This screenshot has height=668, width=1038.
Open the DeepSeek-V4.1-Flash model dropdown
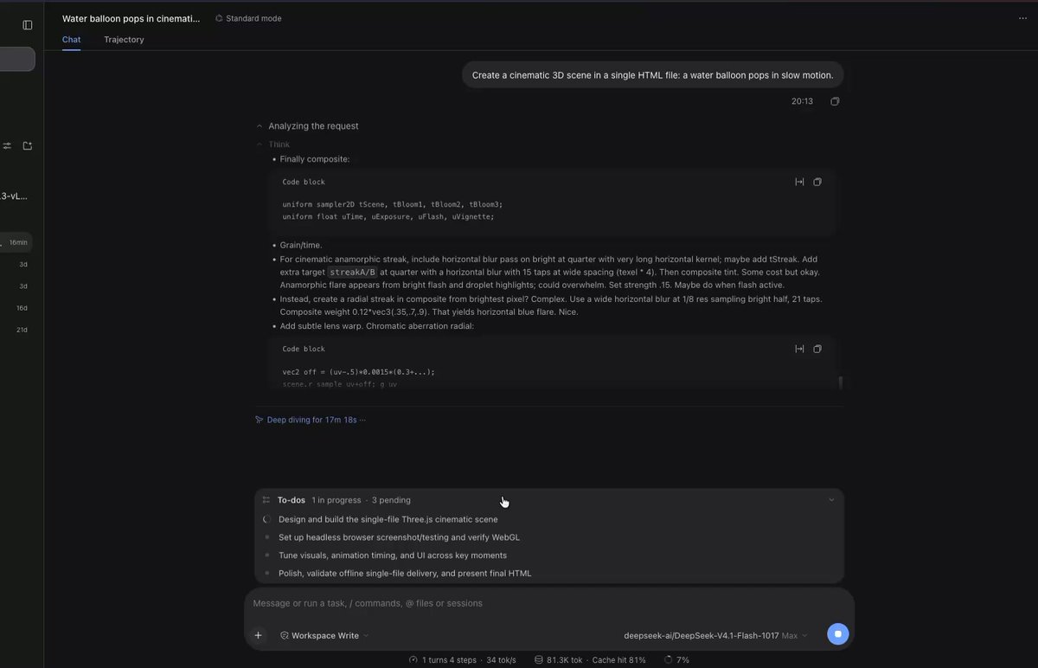tap(715, 635)
